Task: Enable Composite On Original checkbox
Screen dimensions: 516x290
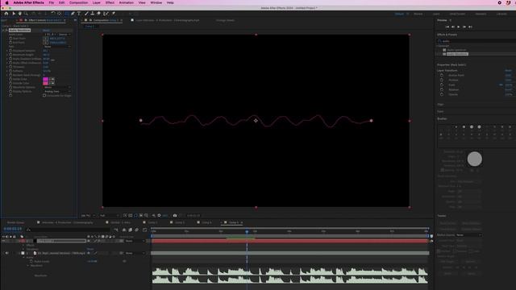Action: pyautogui.click(x=44, y=95)
